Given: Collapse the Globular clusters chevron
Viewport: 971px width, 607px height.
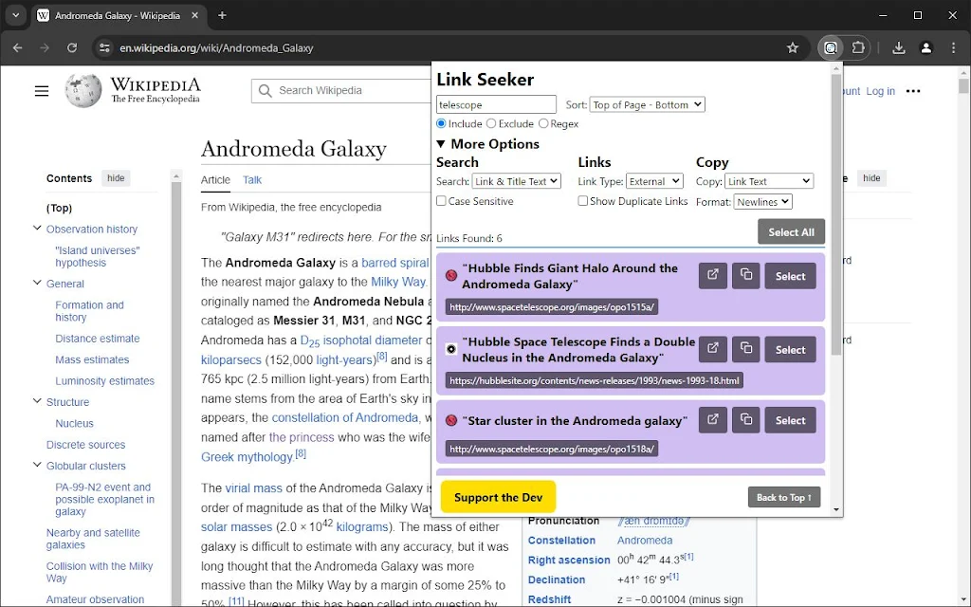Looking at the screenshot, I should [x=37, y=465].
